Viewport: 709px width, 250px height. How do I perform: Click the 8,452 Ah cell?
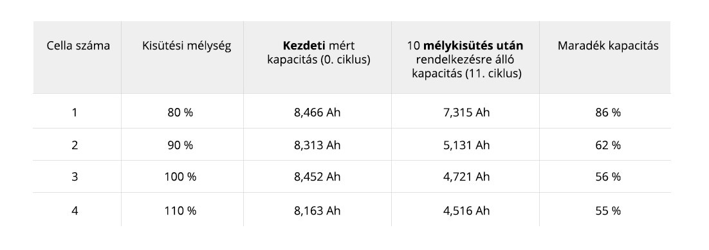[x=317, y=177]
